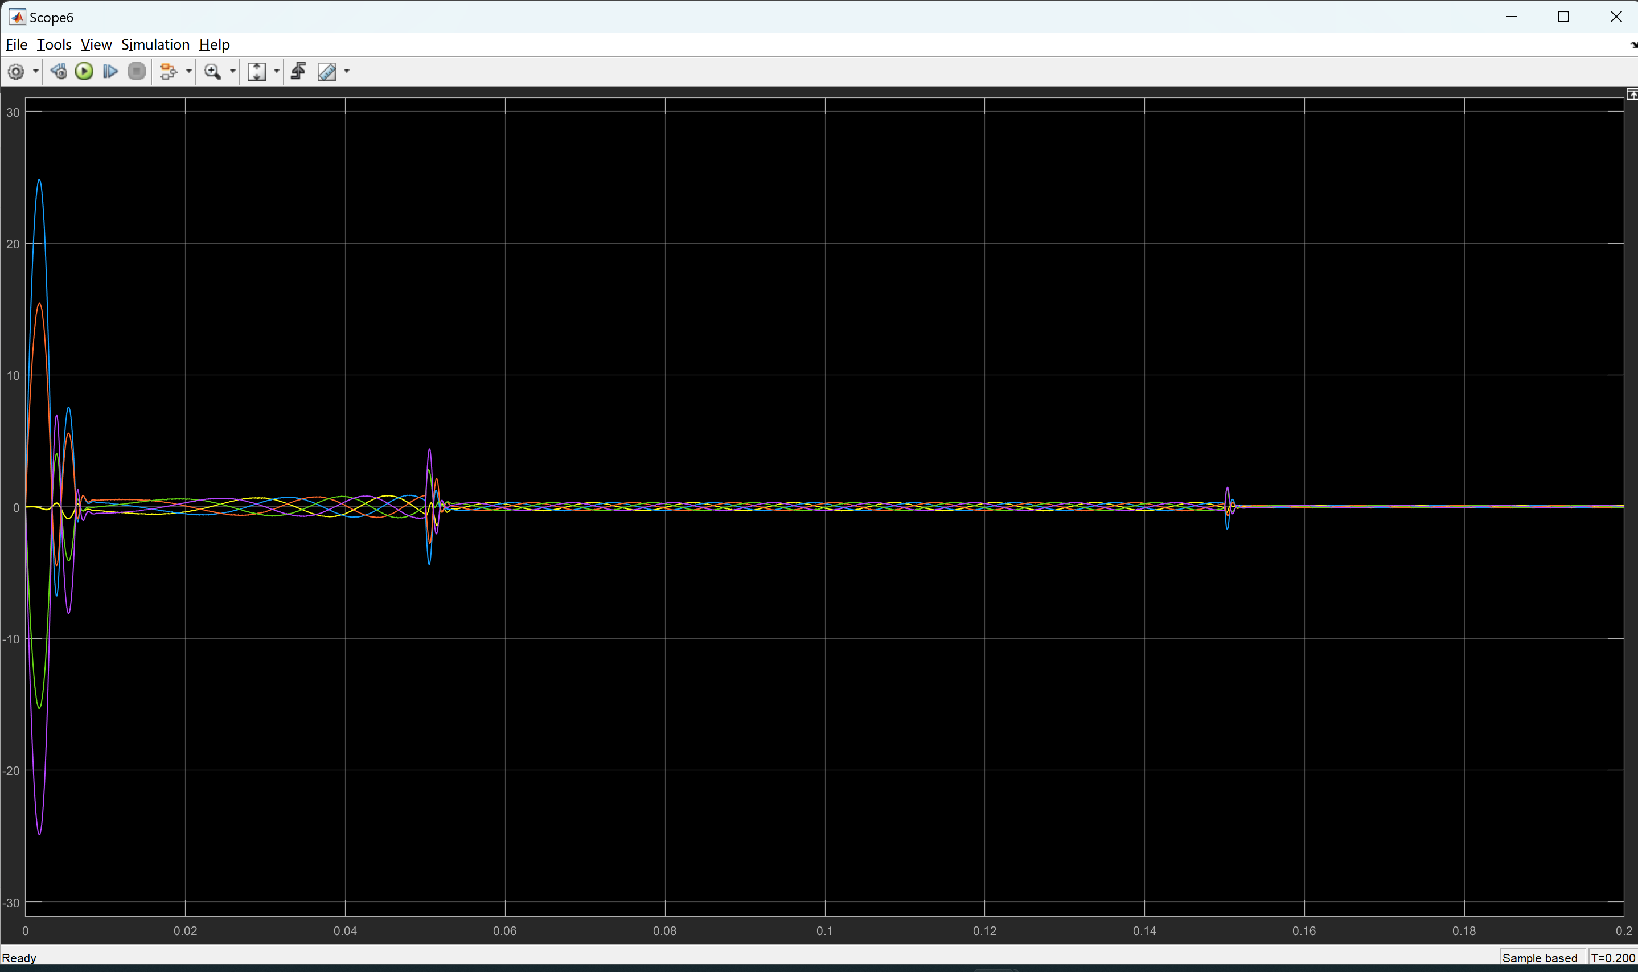Select the Zoom magnifier tool
Image resolution: width=1638 pixels, height=972 pixels.
[212, 71]
